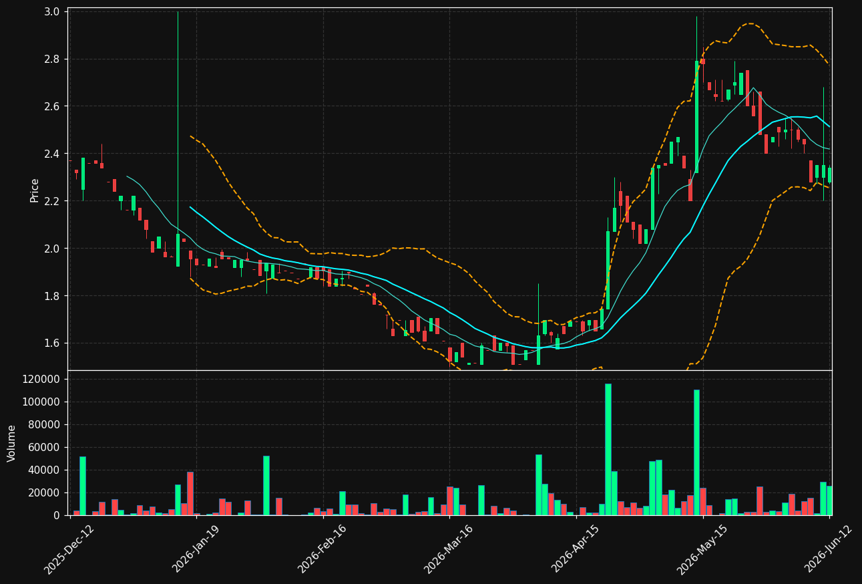Viewport: 862px width, 584px height.
Task: Click the Price axis title
Action: click(x=35, y=190)
